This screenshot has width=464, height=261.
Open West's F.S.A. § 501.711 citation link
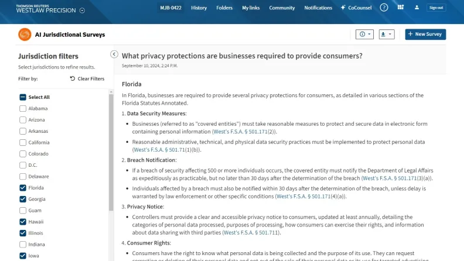tap(252, 233)
